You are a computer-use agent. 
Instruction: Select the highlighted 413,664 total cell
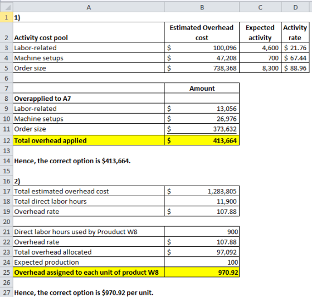click(202, 140)
